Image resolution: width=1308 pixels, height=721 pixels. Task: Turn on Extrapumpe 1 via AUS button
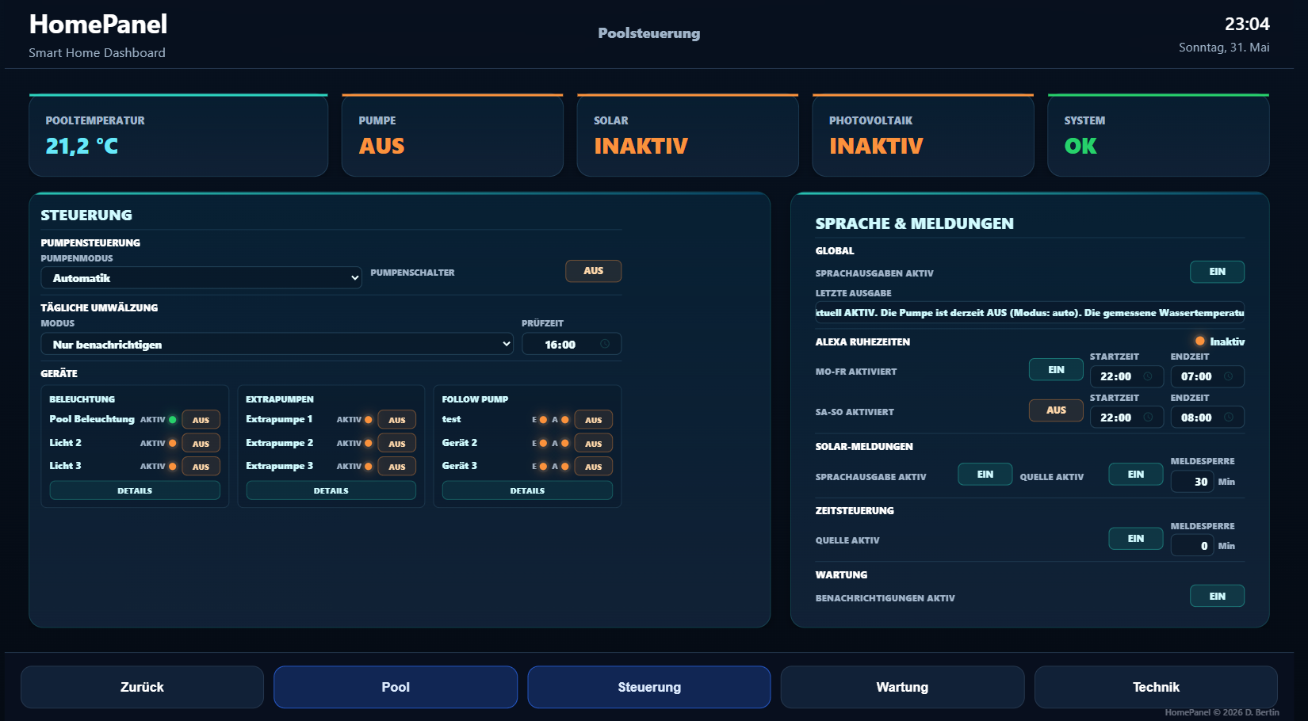coord(397,420)
